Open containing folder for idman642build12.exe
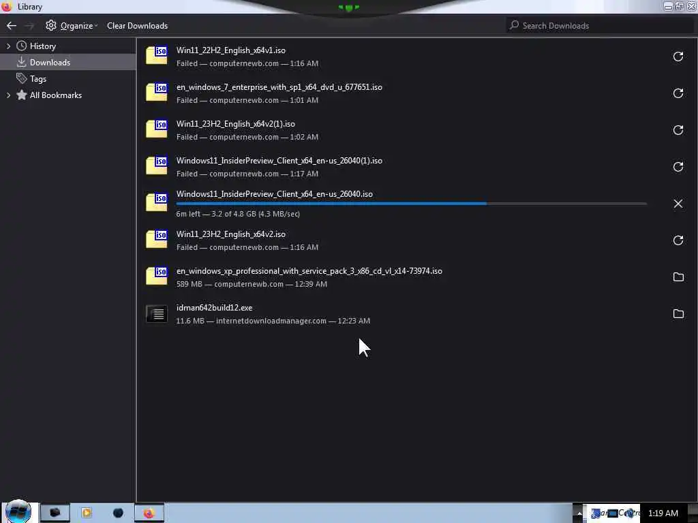This screenshot has height=523, width=698. pyautogui.click(x=678, y=314)
